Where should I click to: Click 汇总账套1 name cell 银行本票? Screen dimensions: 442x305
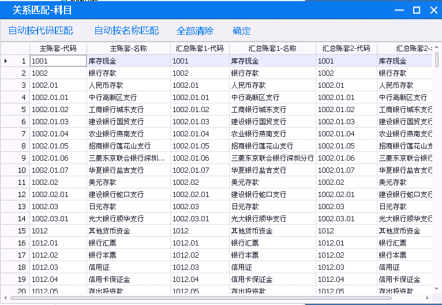[272, 255]
